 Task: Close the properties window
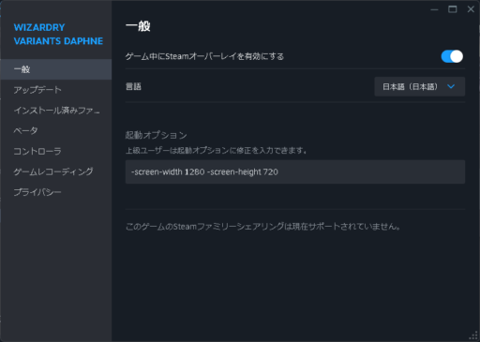tap(471, 9)
